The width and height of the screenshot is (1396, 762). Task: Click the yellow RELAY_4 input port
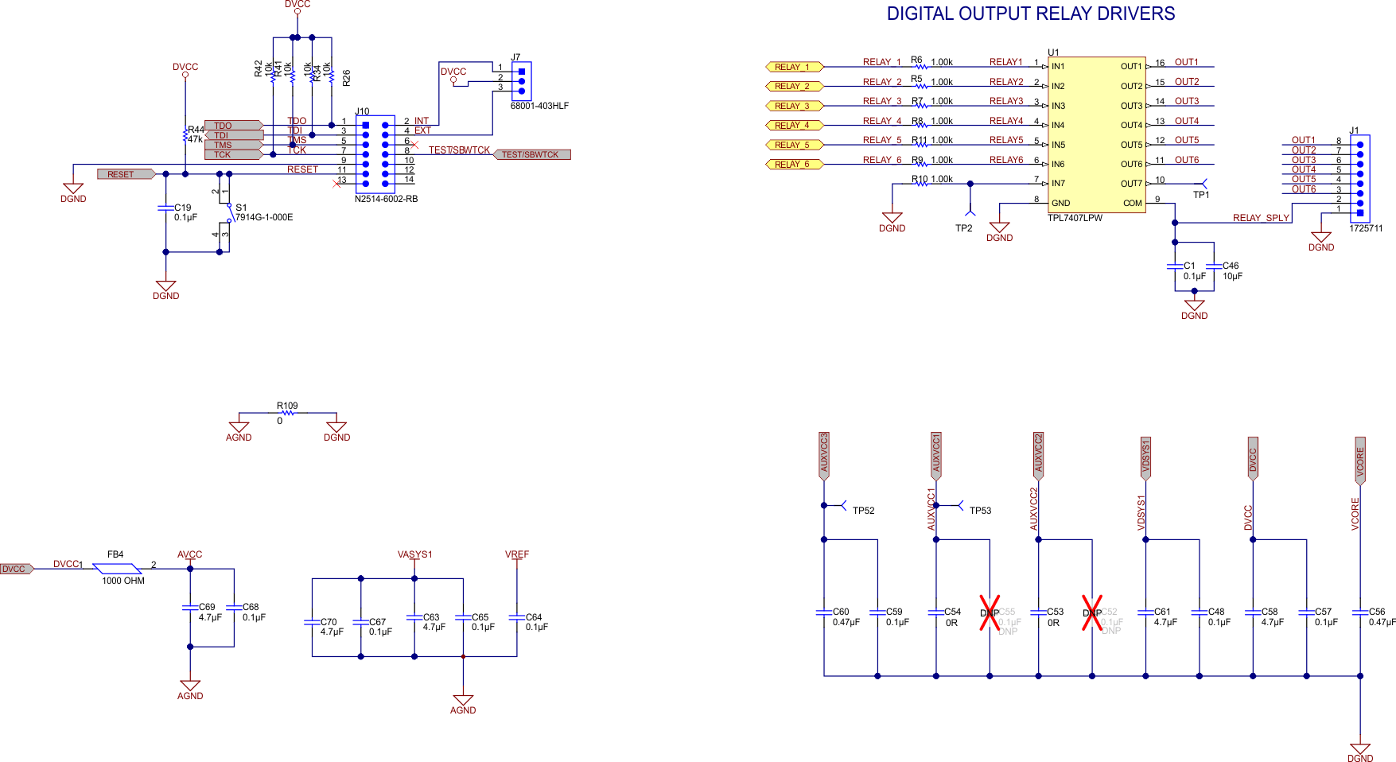(x=795, y=125)
